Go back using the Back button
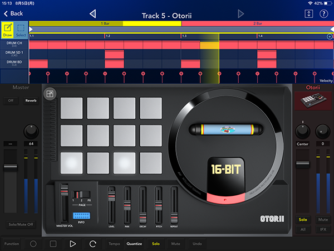The height and width of the screenshot is (251, 334). 13,13
